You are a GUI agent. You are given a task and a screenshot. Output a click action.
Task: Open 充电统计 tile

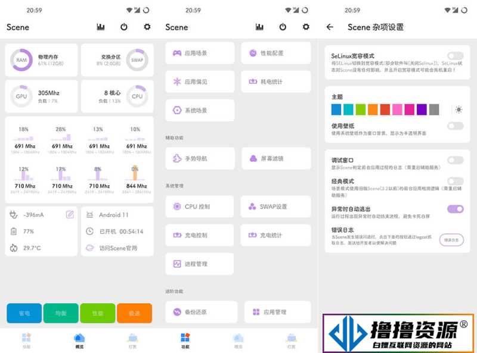coord(275,235)
